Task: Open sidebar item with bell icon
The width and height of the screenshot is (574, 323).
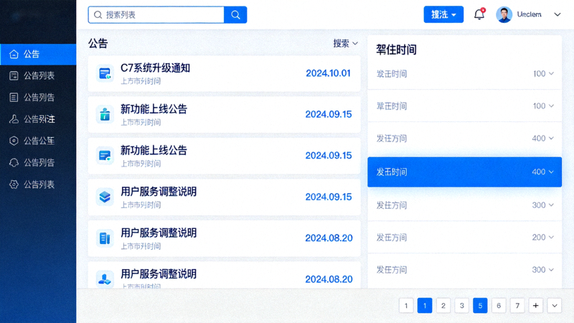Action: pos(38,163)
